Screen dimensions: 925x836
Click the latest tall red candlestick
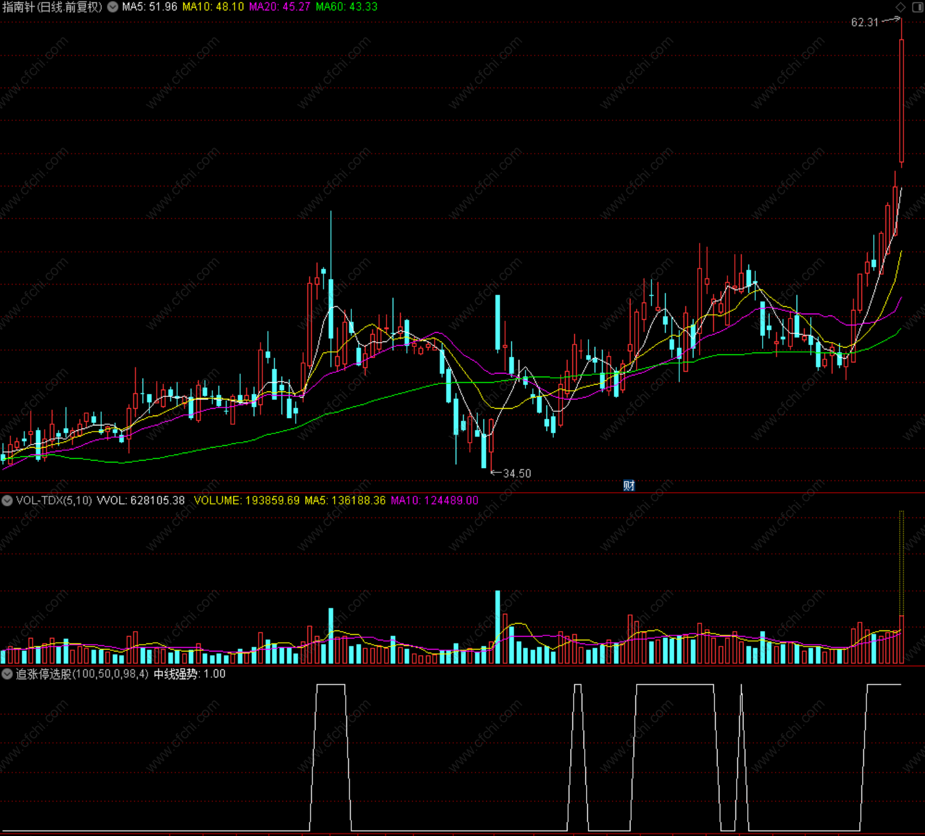point(902,102)
